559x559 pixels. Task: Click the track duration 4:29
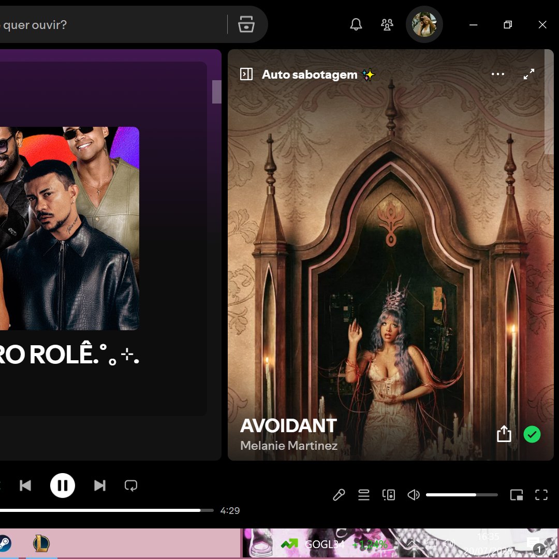(230, 510)
